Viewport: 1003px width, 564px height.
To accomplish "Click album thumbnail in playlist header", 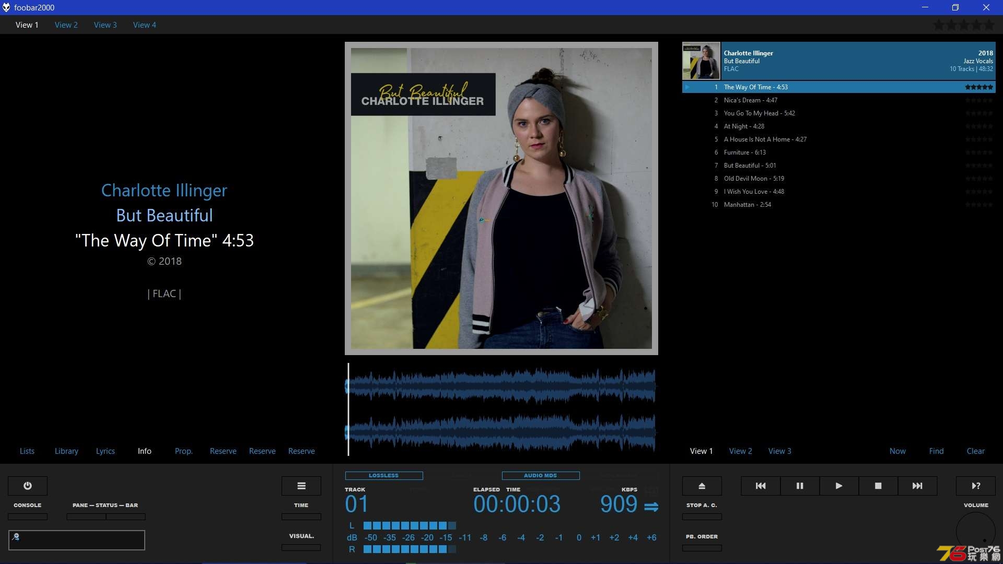I will [x=701, y=61].
